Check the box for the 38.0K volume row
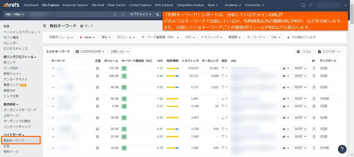This screenshot has height=157, width=354. [48, 118]
